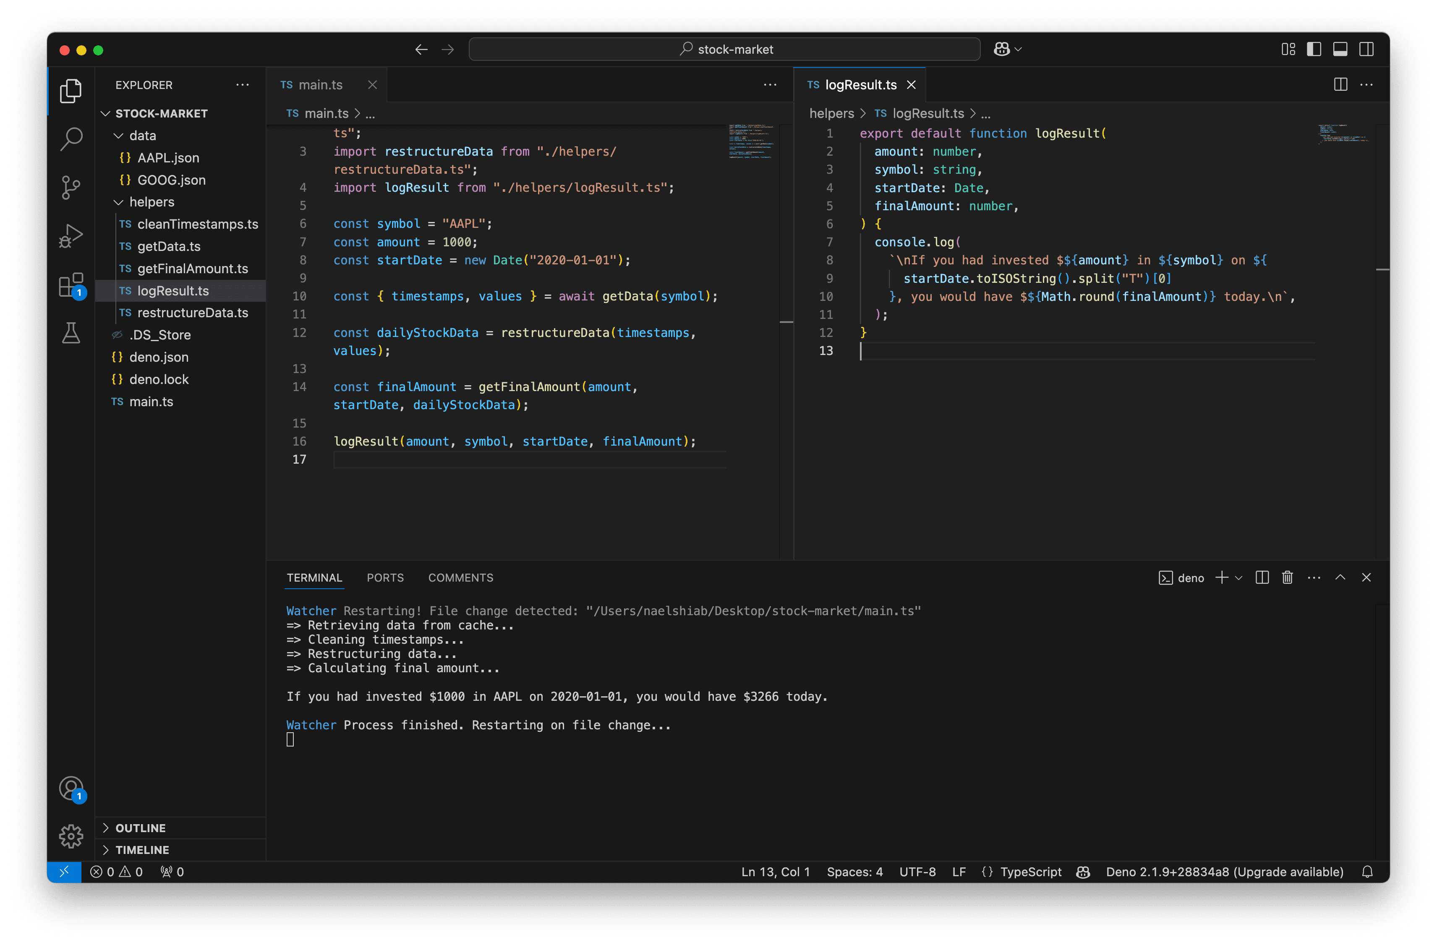The image size is (1437, 945).
Task: Change file encoding UTF-8
Action: pos(917,872)
